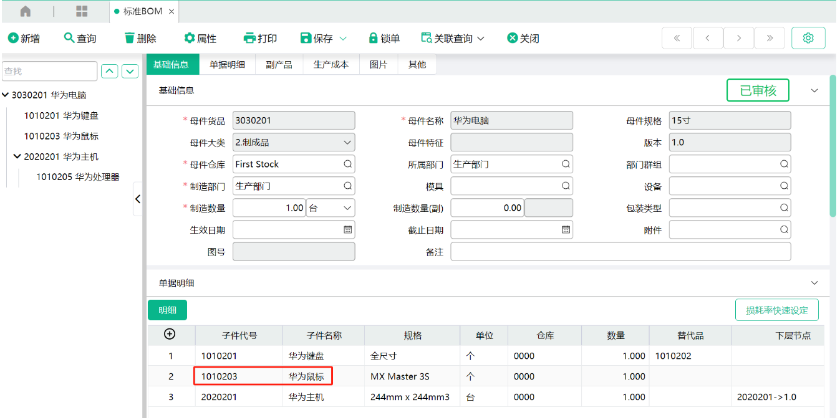Click the vertical scrollbar on the right

[x=833, y=146]
